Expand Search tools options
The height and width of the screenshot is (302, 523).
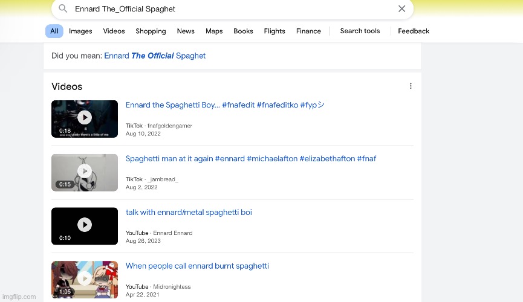360,31
